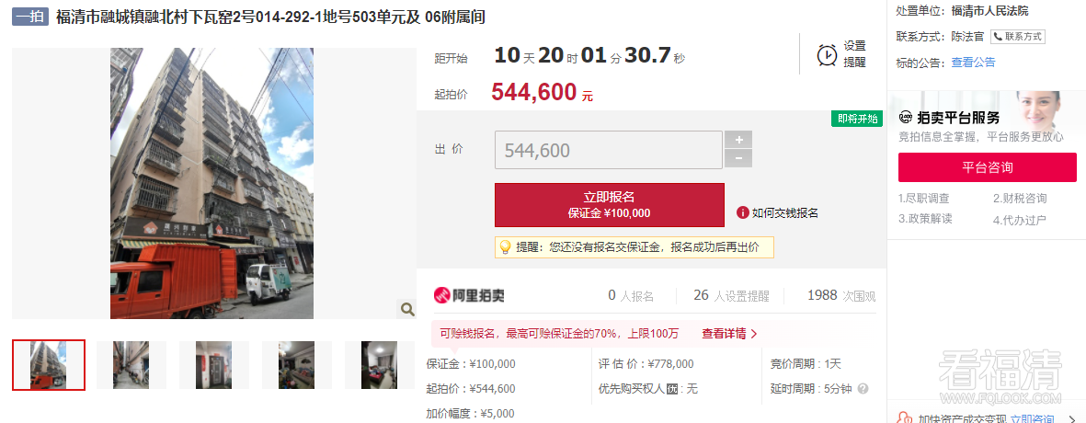Screen dimensions: 1086x423
Task: Click the 出价 bid amount input field
Action: [609, 150]
